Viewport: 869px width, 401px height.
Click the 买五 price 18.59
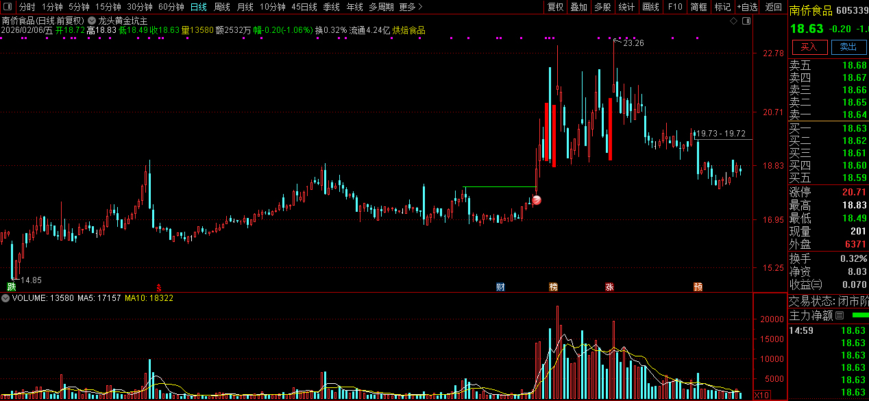tap(854, 178)
